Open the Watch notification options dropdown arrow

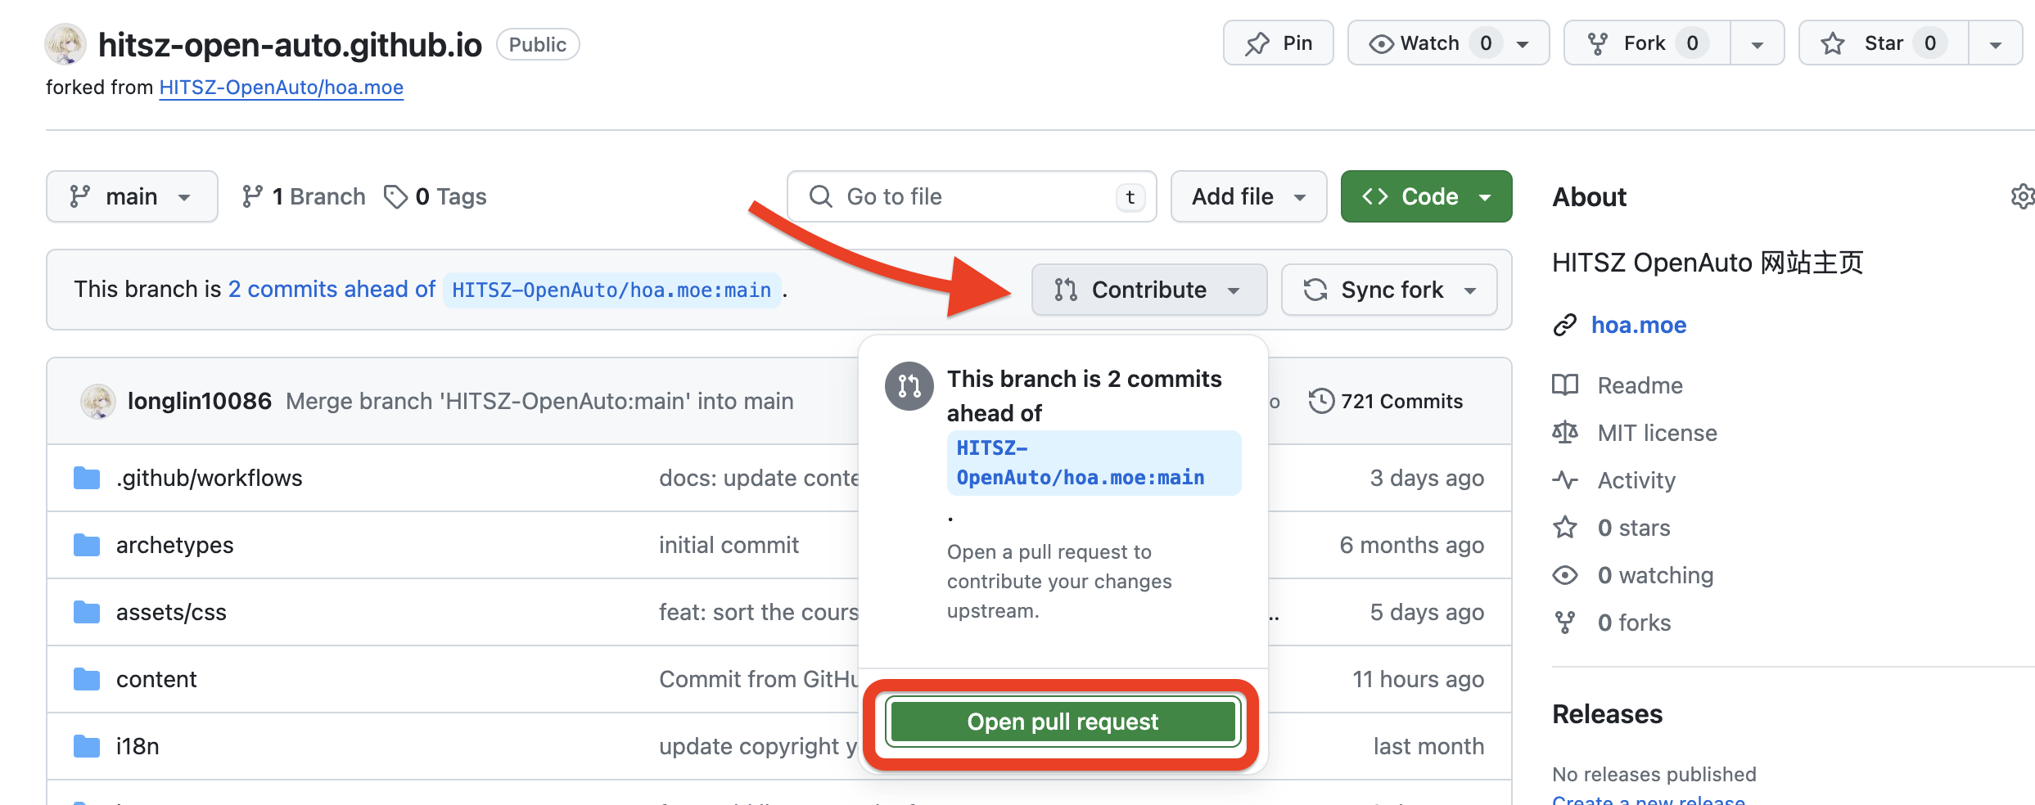[1523, 44]
